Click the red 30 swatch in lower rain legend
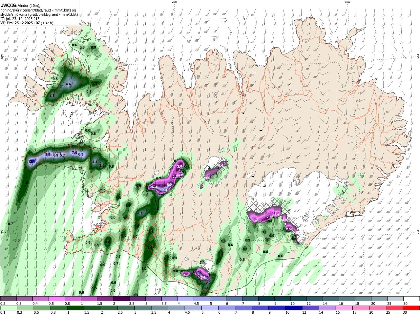This screenshot has height=315, width=420. pos(411,308)
